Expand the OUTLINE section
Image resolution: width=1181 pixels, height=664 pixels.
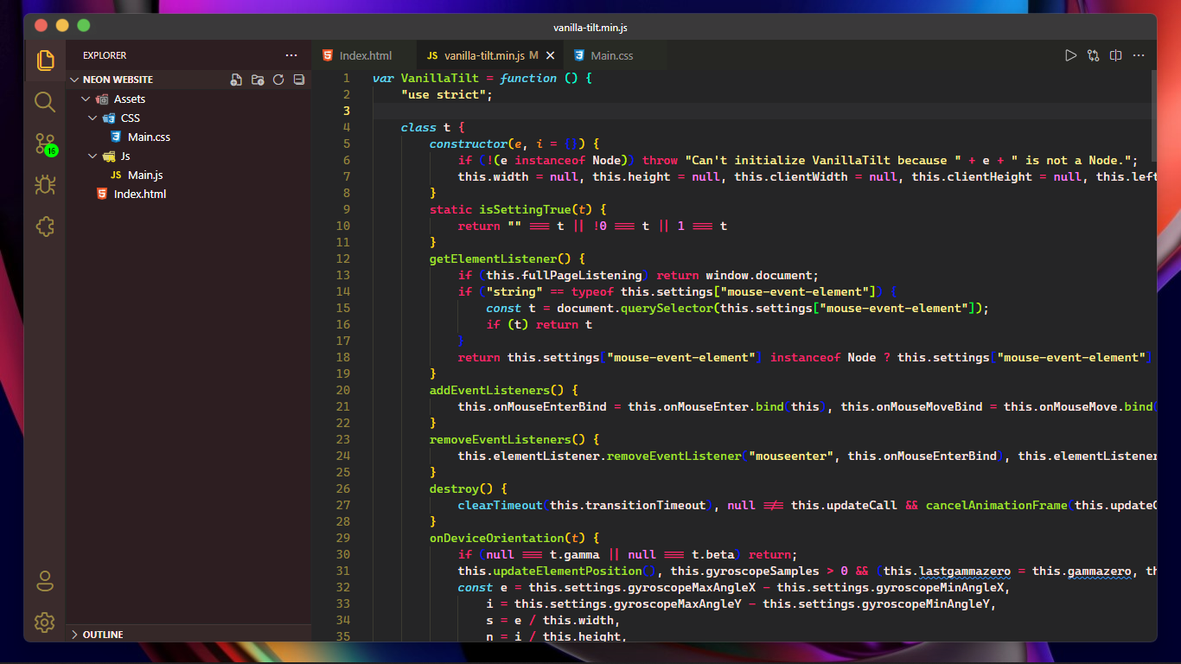click(x=188, y=635)
